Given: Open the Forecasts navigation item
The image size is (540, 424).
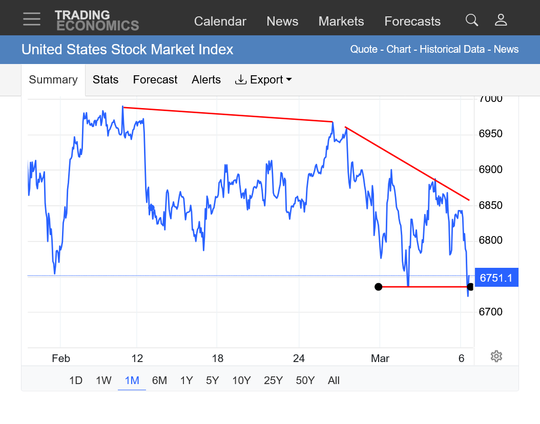Looking at the screenshot, I should pyautogui.click(x=412, y=22).
